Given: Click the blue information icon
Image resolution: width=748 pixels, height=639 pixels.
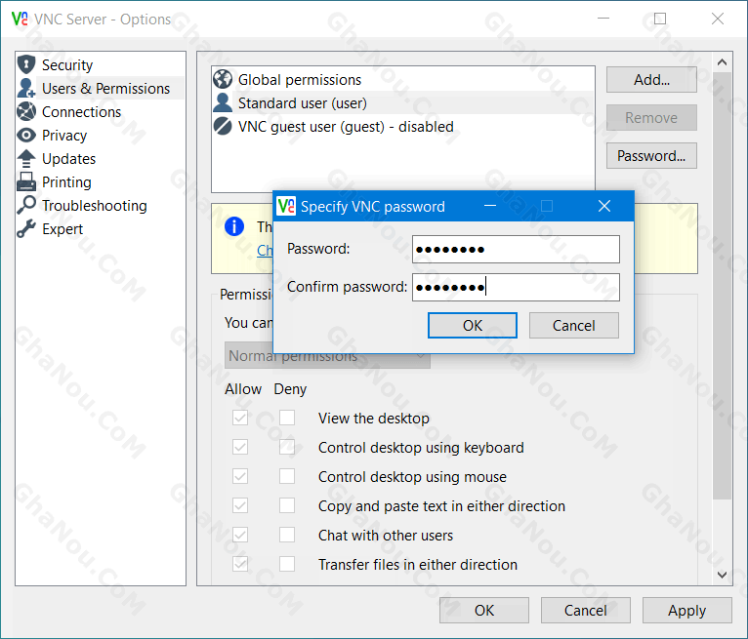Looking at the screenshot, I should (x=234, y=226).
